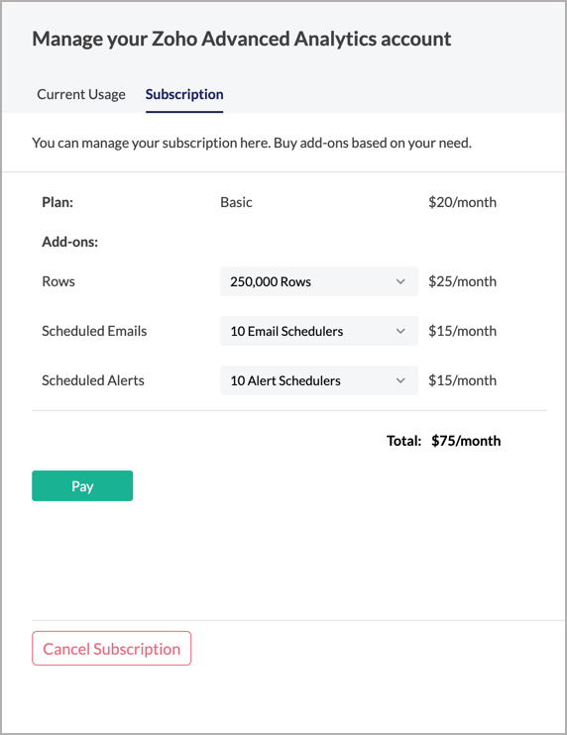567x735 pixels.
Task: Click the Scheduled Alerts label
Action: coord(93,380)
